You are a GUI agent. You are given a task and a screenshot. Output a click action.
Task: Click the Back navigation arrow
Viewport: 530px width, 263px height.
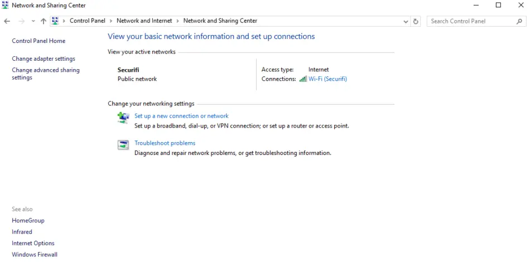click(7, 21)
